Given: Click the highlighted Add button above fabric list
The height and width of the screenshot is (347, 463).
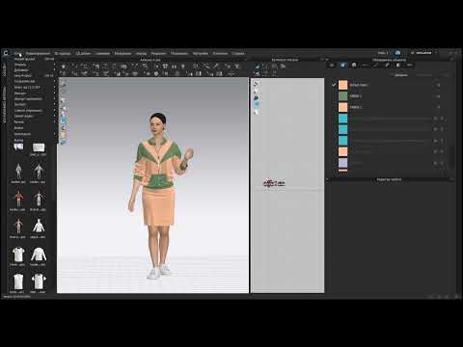Looking at the screenshot, I should point(400,75).
